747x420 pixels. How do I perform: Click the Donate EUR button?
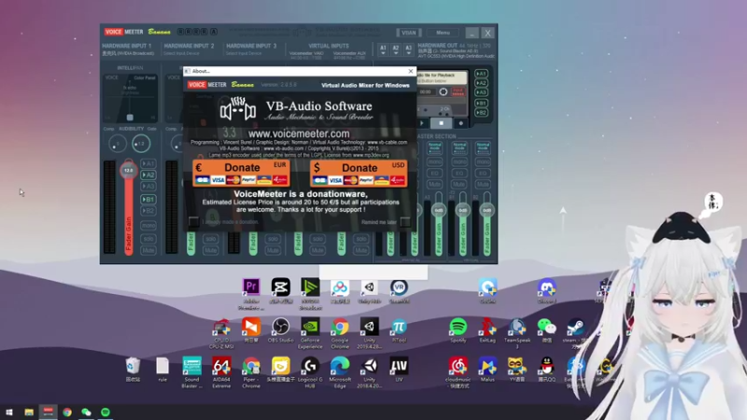[x=241, y=173]
